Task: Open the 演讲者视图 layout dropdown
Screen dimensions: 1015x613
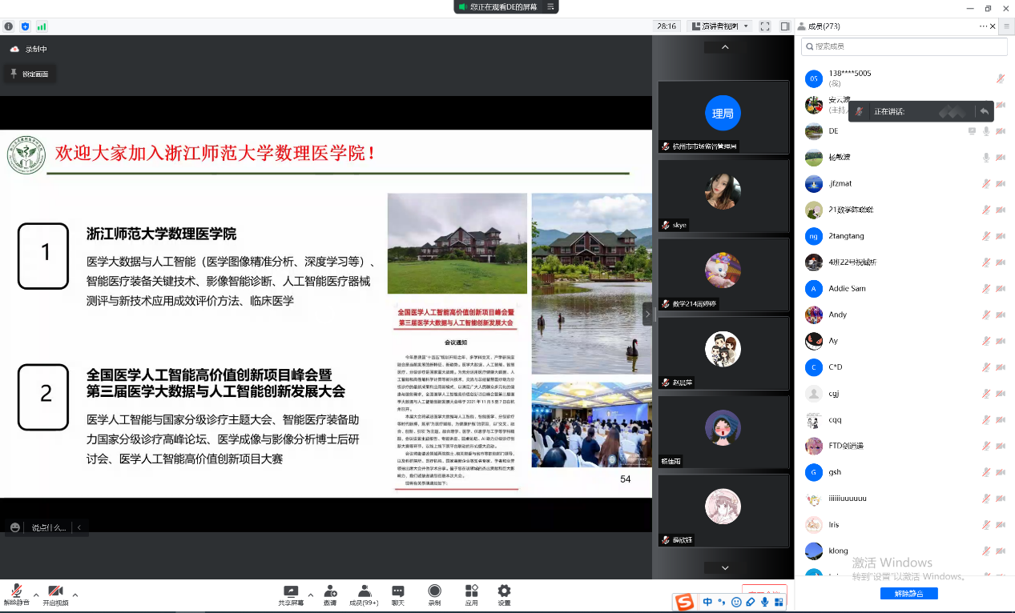Action: pos(721,26)
